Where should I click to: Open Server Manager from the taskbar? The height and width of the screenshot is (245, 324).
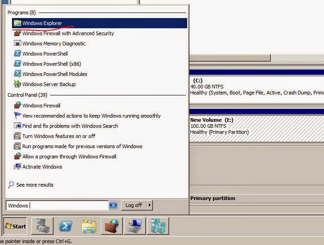[43, 226]
